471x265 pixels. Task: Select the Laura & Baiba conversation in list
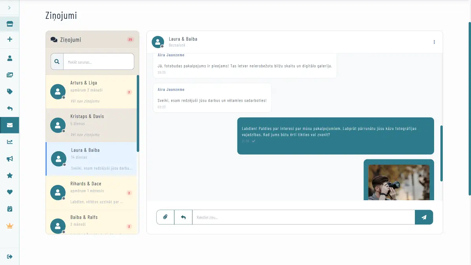point(91,159)
